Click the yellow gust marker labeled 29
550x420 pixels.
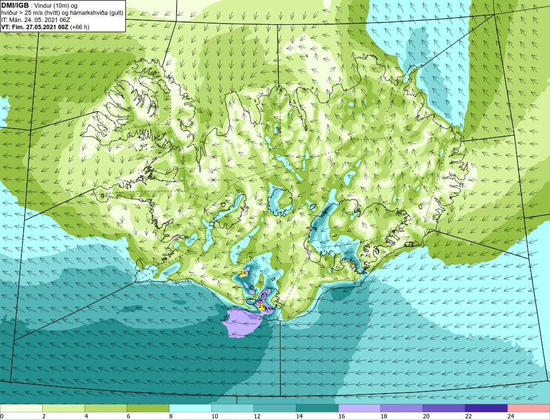point(262,306)
